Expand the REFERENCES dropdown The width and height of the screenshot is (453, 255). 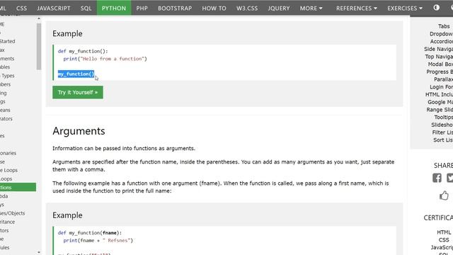357,8
